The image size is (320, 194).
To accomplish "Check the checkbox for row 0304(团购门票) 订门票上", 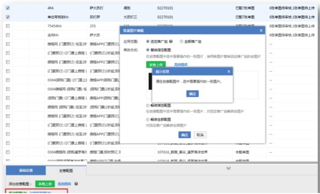I will tap(8, 80).
